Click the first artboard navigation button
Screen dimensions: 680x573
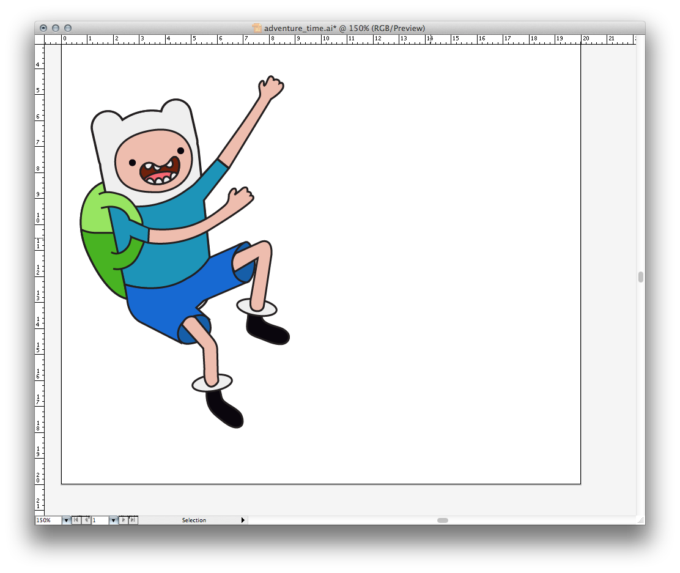click(x=76, y=520)
